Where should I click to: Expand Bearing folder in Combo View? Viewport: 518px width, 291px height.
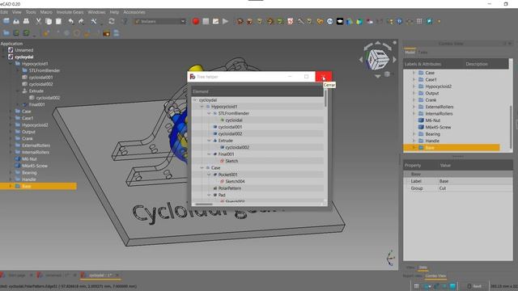414,134
